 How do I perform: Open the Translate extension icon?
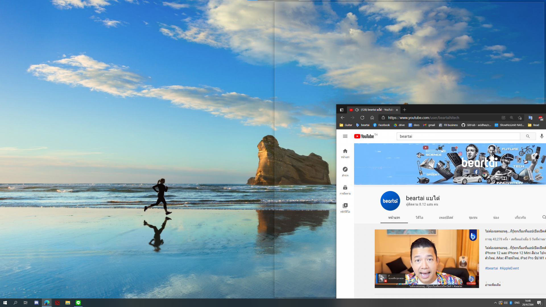tap(530, 118)
